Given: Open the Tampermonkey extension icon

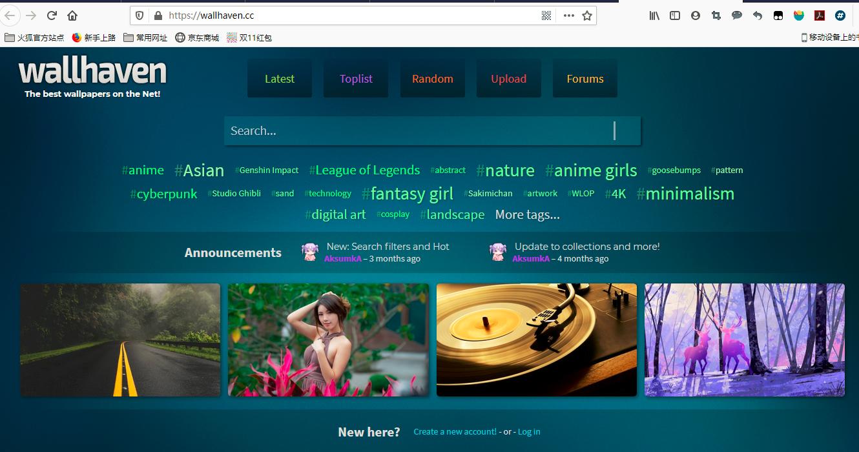Looking at the screenshot, I should (778, 15).
